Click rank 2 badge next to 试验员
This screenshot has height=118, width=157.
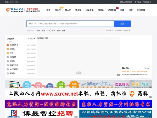click(8, 49)
